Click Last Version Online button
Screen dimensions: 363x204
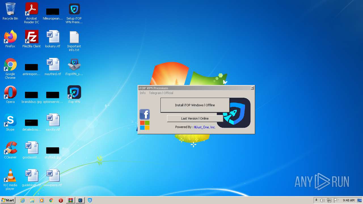point(195,118)
